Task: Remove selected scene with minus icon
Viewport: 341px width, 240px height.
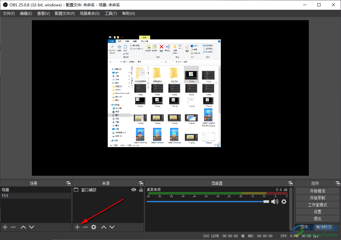Action: [13, 227]
